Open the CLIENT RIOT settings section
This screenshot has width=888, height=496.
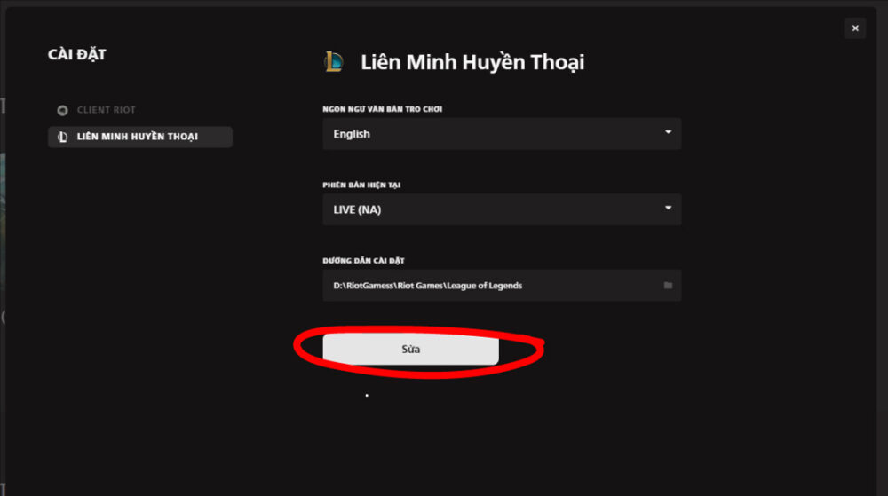coord(106,110)
